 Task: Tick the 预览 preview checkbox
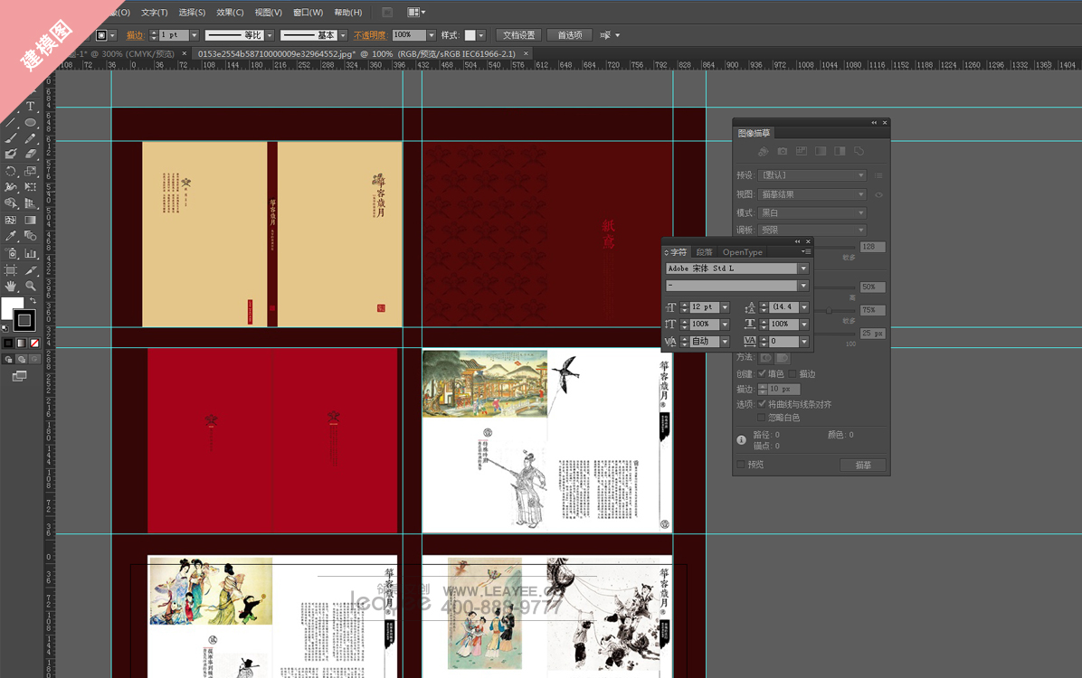tap(741, 465)
